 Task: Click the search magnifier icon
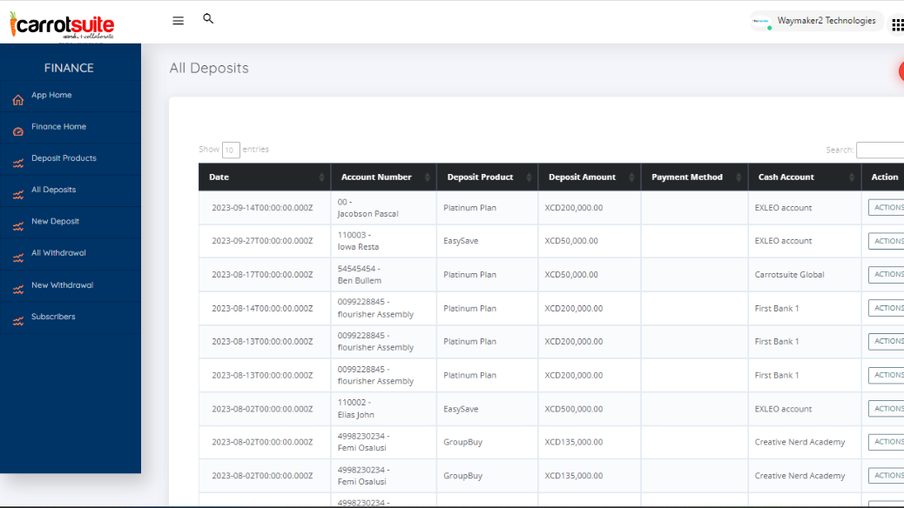pos(208,18)
